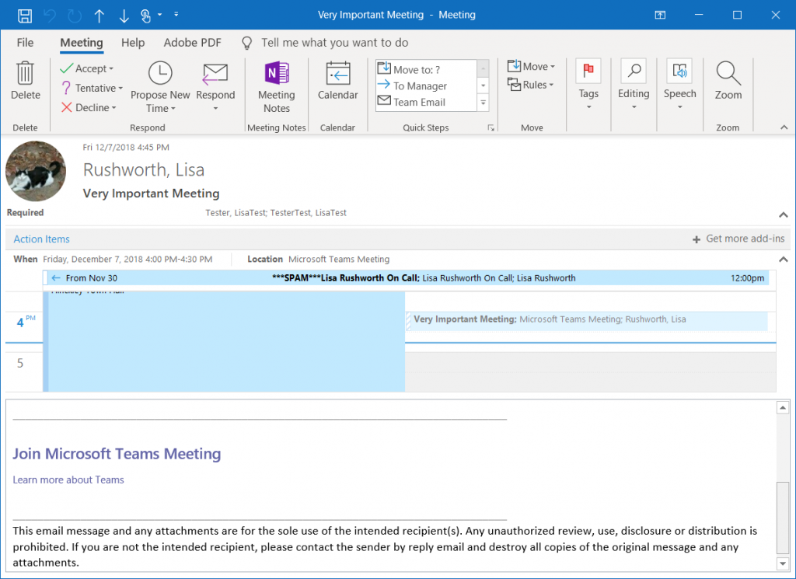Click message body scroll down arrow
796x579 pixels.
pyautogui.click(x=783, y=563)
